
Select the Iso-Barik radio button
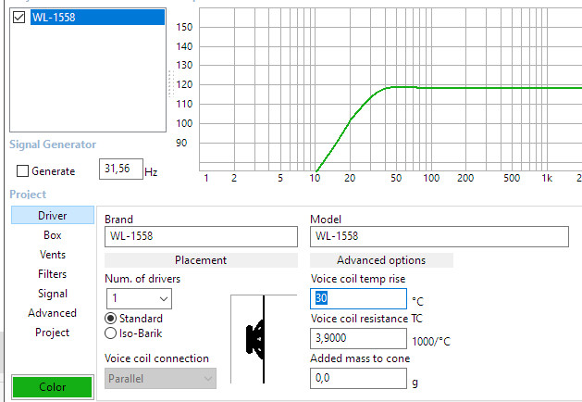coord(111,333)
